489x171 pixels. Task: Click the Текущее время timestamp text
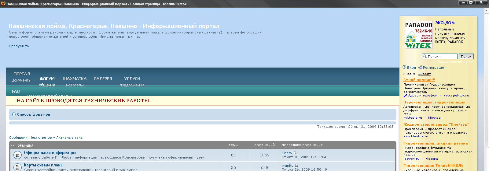(x=355, y=127)
